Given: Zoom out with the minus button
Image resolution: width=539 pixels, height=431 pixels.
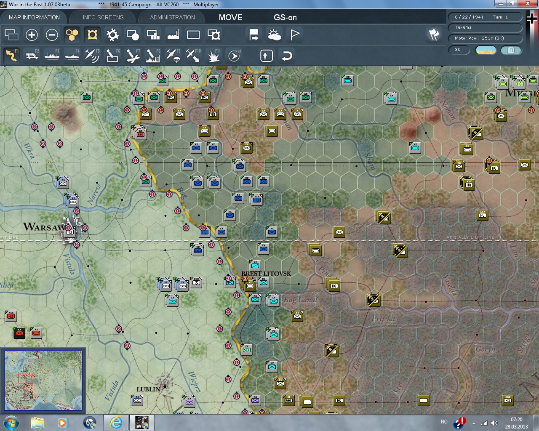Looking at the screenshot, I should pos(52,35).
